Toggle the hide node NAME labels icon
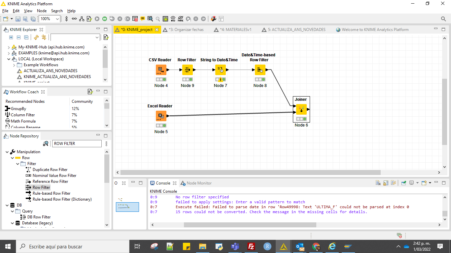 point(181,19)
